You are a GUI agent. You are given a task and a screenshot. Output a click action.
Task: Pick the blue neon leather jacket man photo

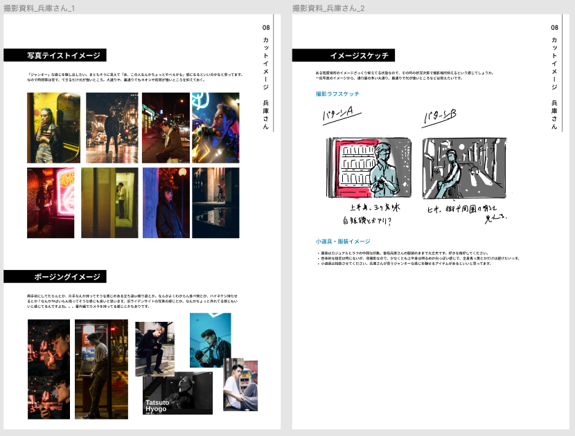pyautogui.click(x=215, y=128)
